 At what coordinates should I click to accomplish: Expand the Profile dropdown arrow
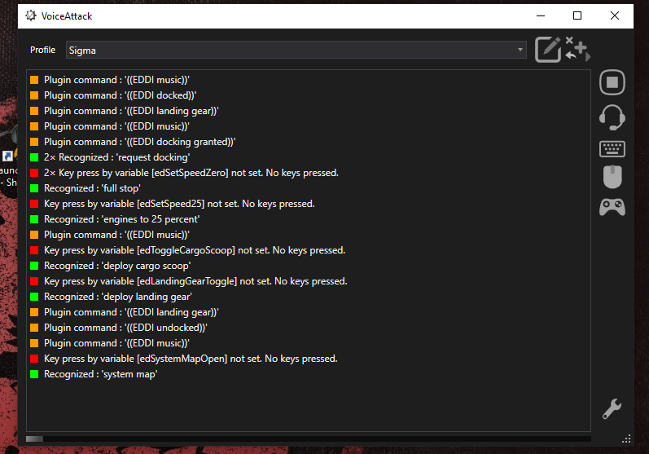tap(520, 50)
